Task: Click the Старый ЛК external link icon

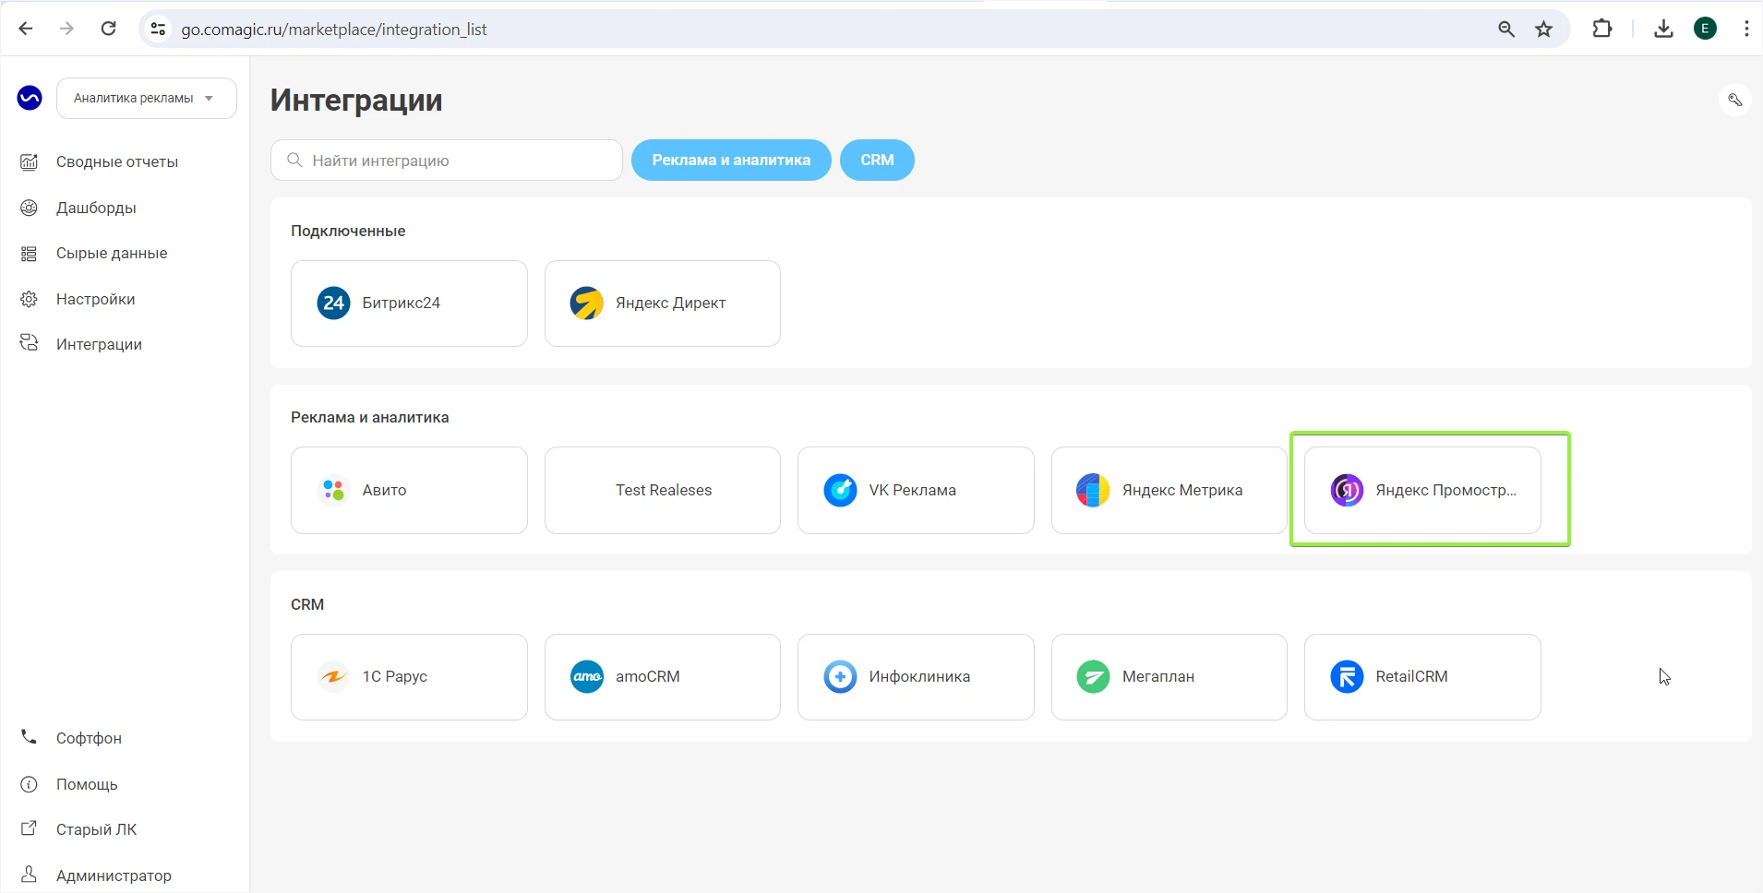Action: click(30, 828)
